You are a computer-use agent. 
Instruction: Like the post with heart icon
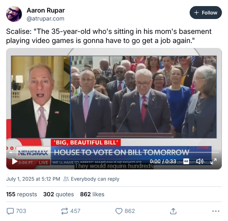click(x=119, y=211)
